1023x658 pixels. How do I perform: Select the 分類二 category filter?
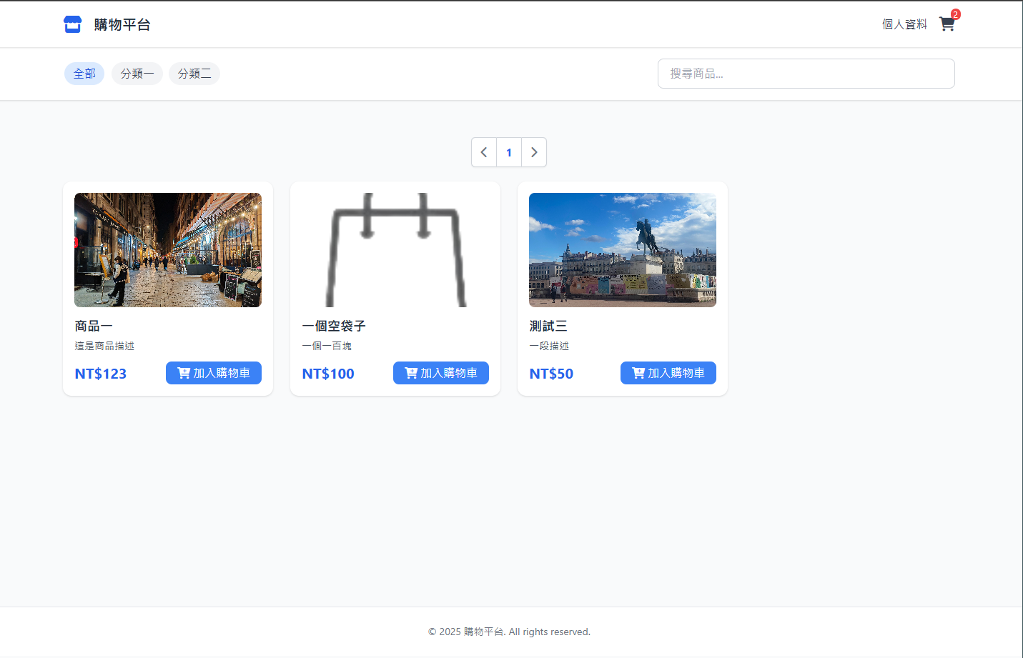194,74
